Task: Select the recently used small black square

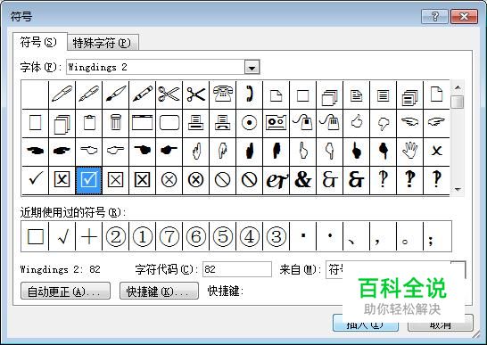Action: [x=302, y=236]
